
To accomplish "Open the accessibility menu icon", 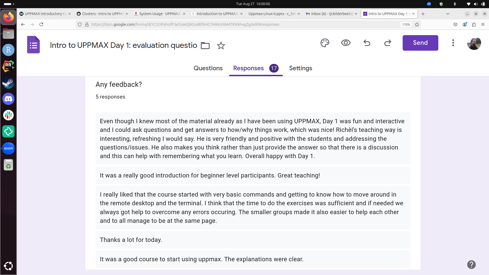I will (x=455, y=4).
